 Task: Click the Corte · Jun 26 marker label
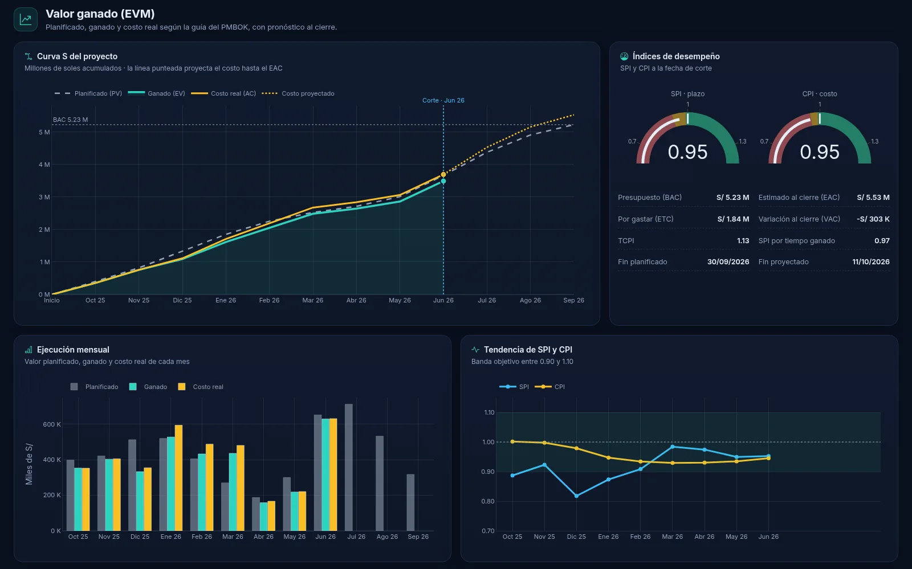[x=443, y=100]
